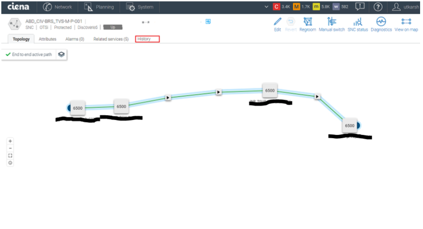Click arrow marker after topmost 6500 node

[317, 96]
